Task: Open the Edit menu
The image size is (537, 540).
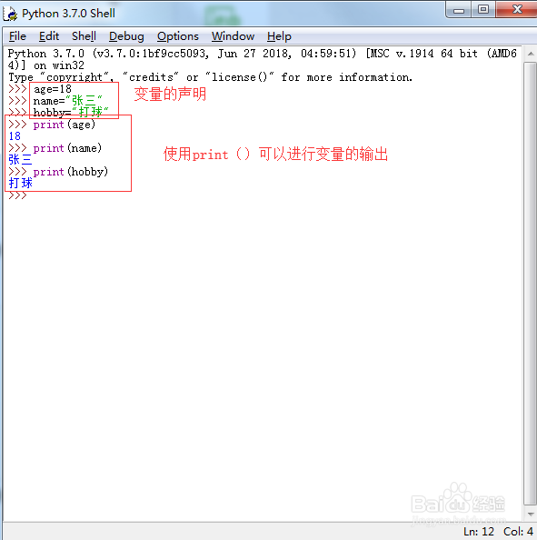Action: [x=49, y=36]
